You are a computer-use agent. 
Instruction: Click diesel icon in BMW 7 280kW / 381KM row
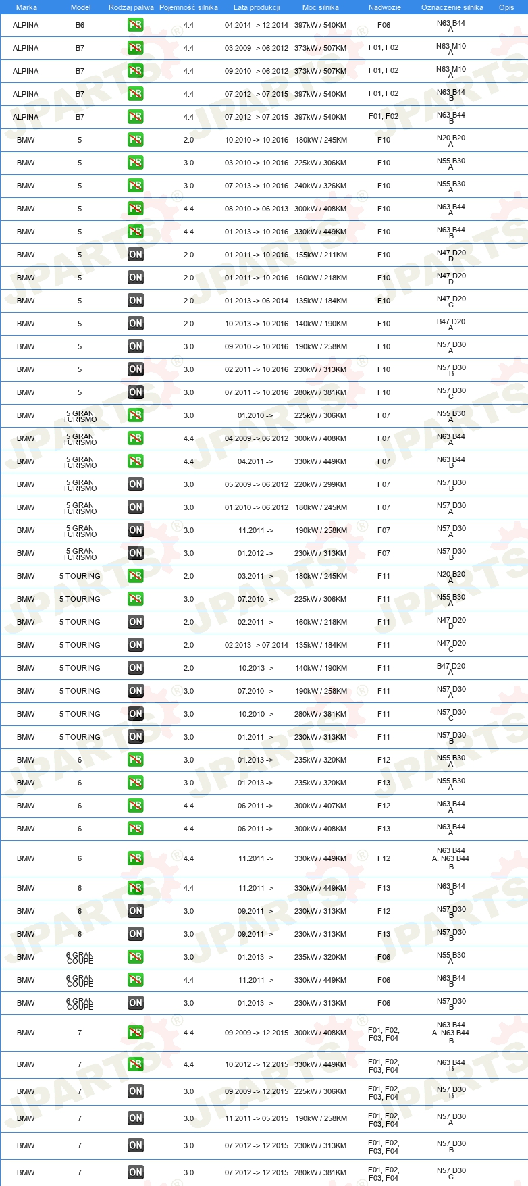[135, 1172]
